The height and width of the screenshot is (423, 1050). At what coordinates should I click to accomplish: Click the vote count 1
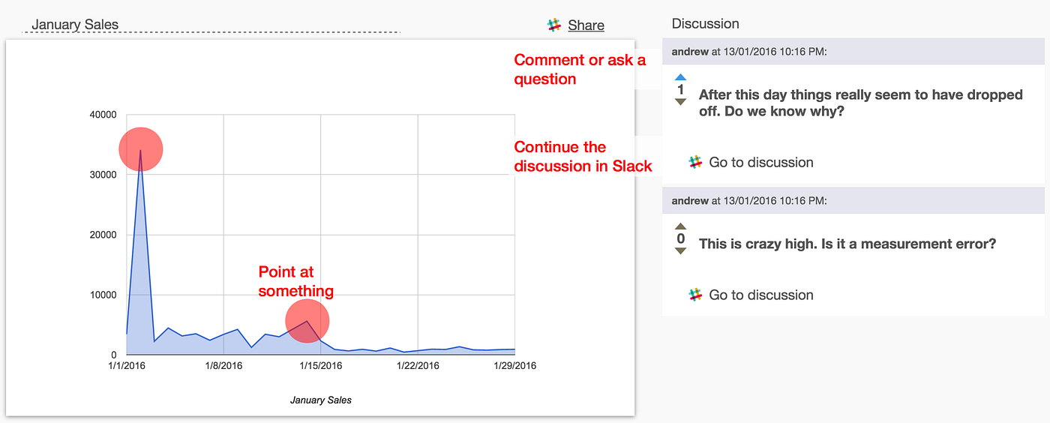(x=680, y=90)
